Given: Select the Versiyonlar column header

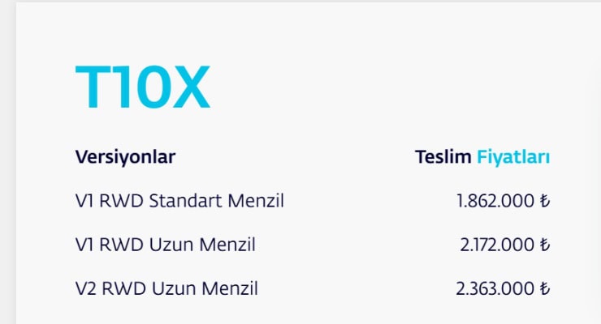Looking at the screenshot, I should [125, 157].
